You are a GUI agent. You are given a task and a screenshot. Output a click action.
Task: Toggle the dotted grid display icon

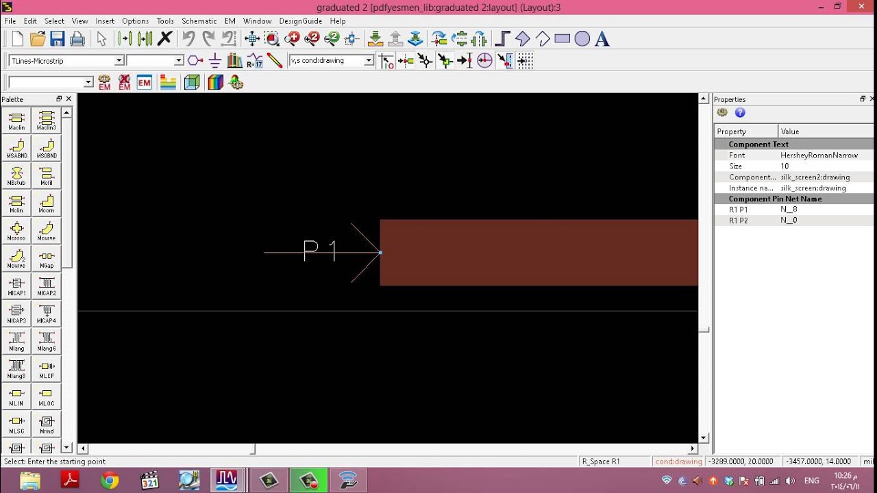(x=525, y=61)
